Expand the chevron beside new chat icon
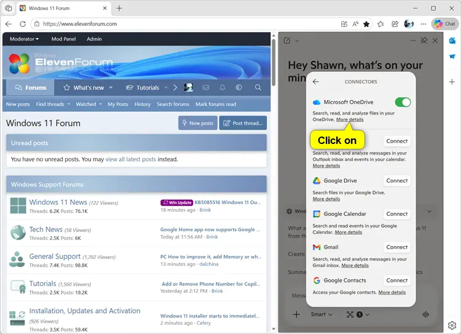This screenshot has height=334, width=461. [x=297, y=41]
